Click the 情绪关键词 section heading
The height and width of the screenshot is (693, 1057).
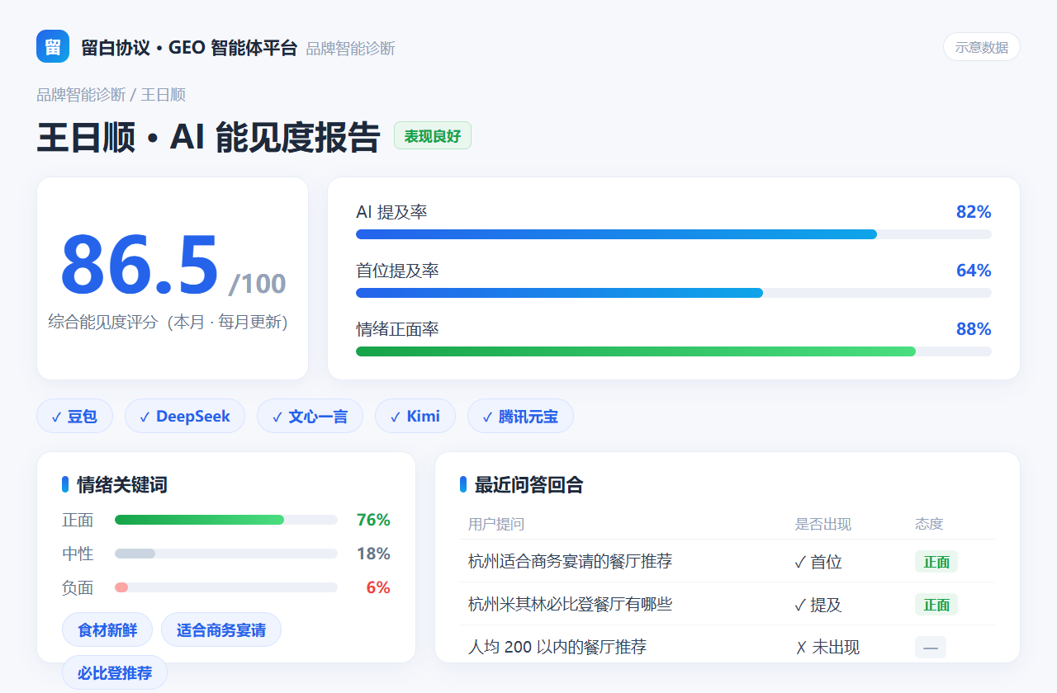coord(122,484)
